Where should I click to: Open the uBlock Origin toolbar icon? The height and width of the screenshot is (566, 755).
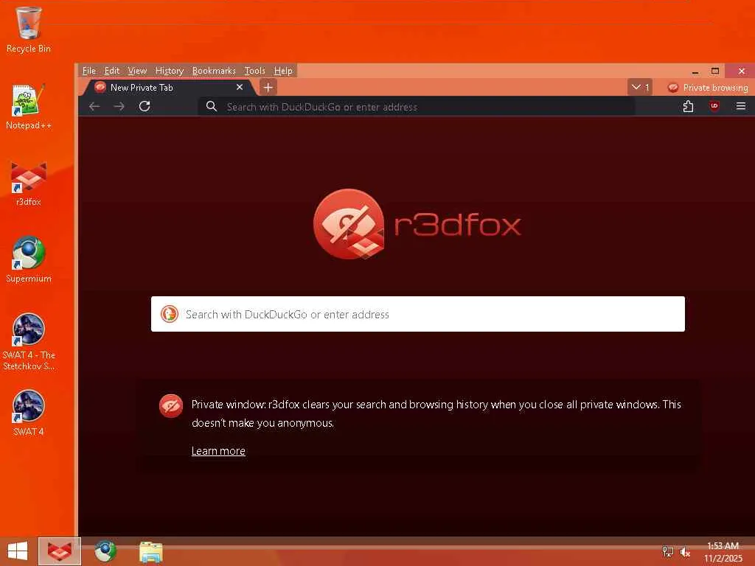tap(714, 106)
